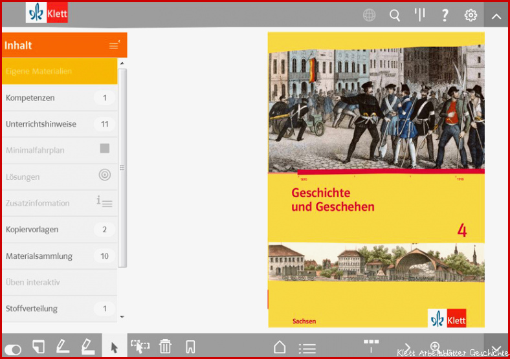510x359 pixels.
Task: Go to home via the house icon
Action: pyautogui.click(x=280, y=347)
